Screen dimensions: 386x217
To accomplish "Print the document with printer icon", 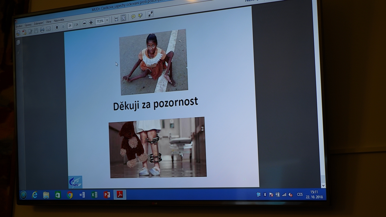I will coord(42,30).
